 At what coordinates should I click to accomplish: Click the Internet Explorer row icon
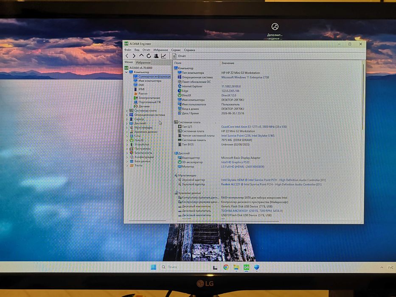point(180,86)
